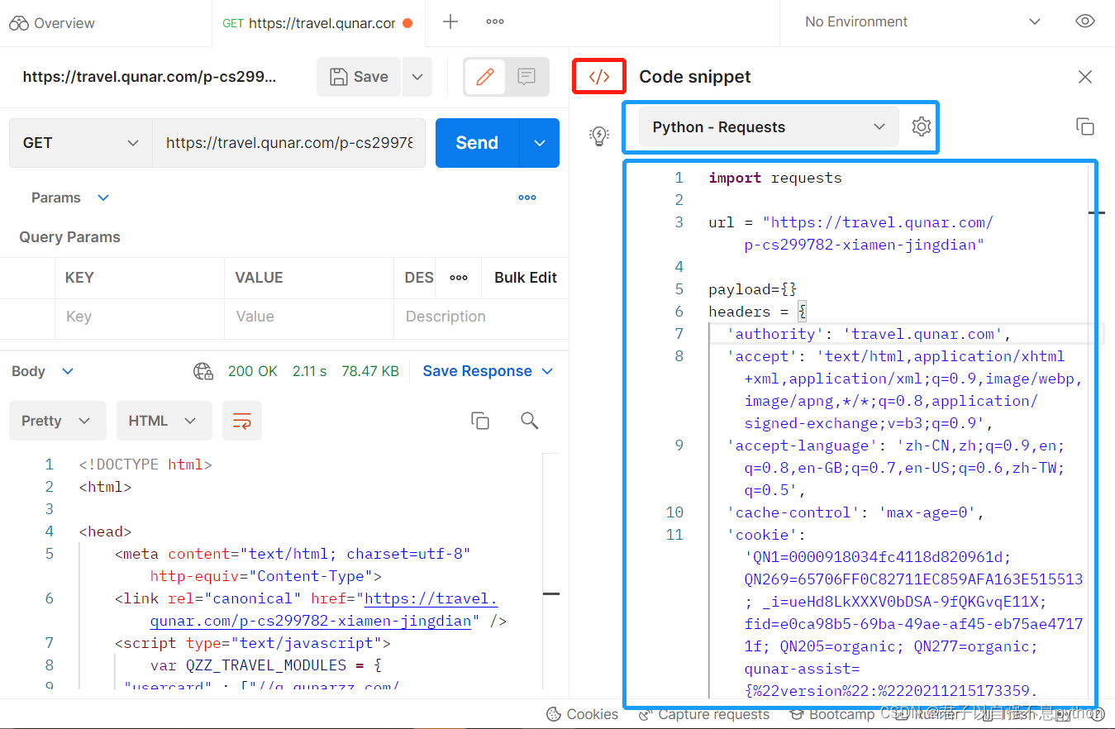Screen dimensions: 1115x729
Task: Expand the No Environment selector
Action: pos(922,22)
